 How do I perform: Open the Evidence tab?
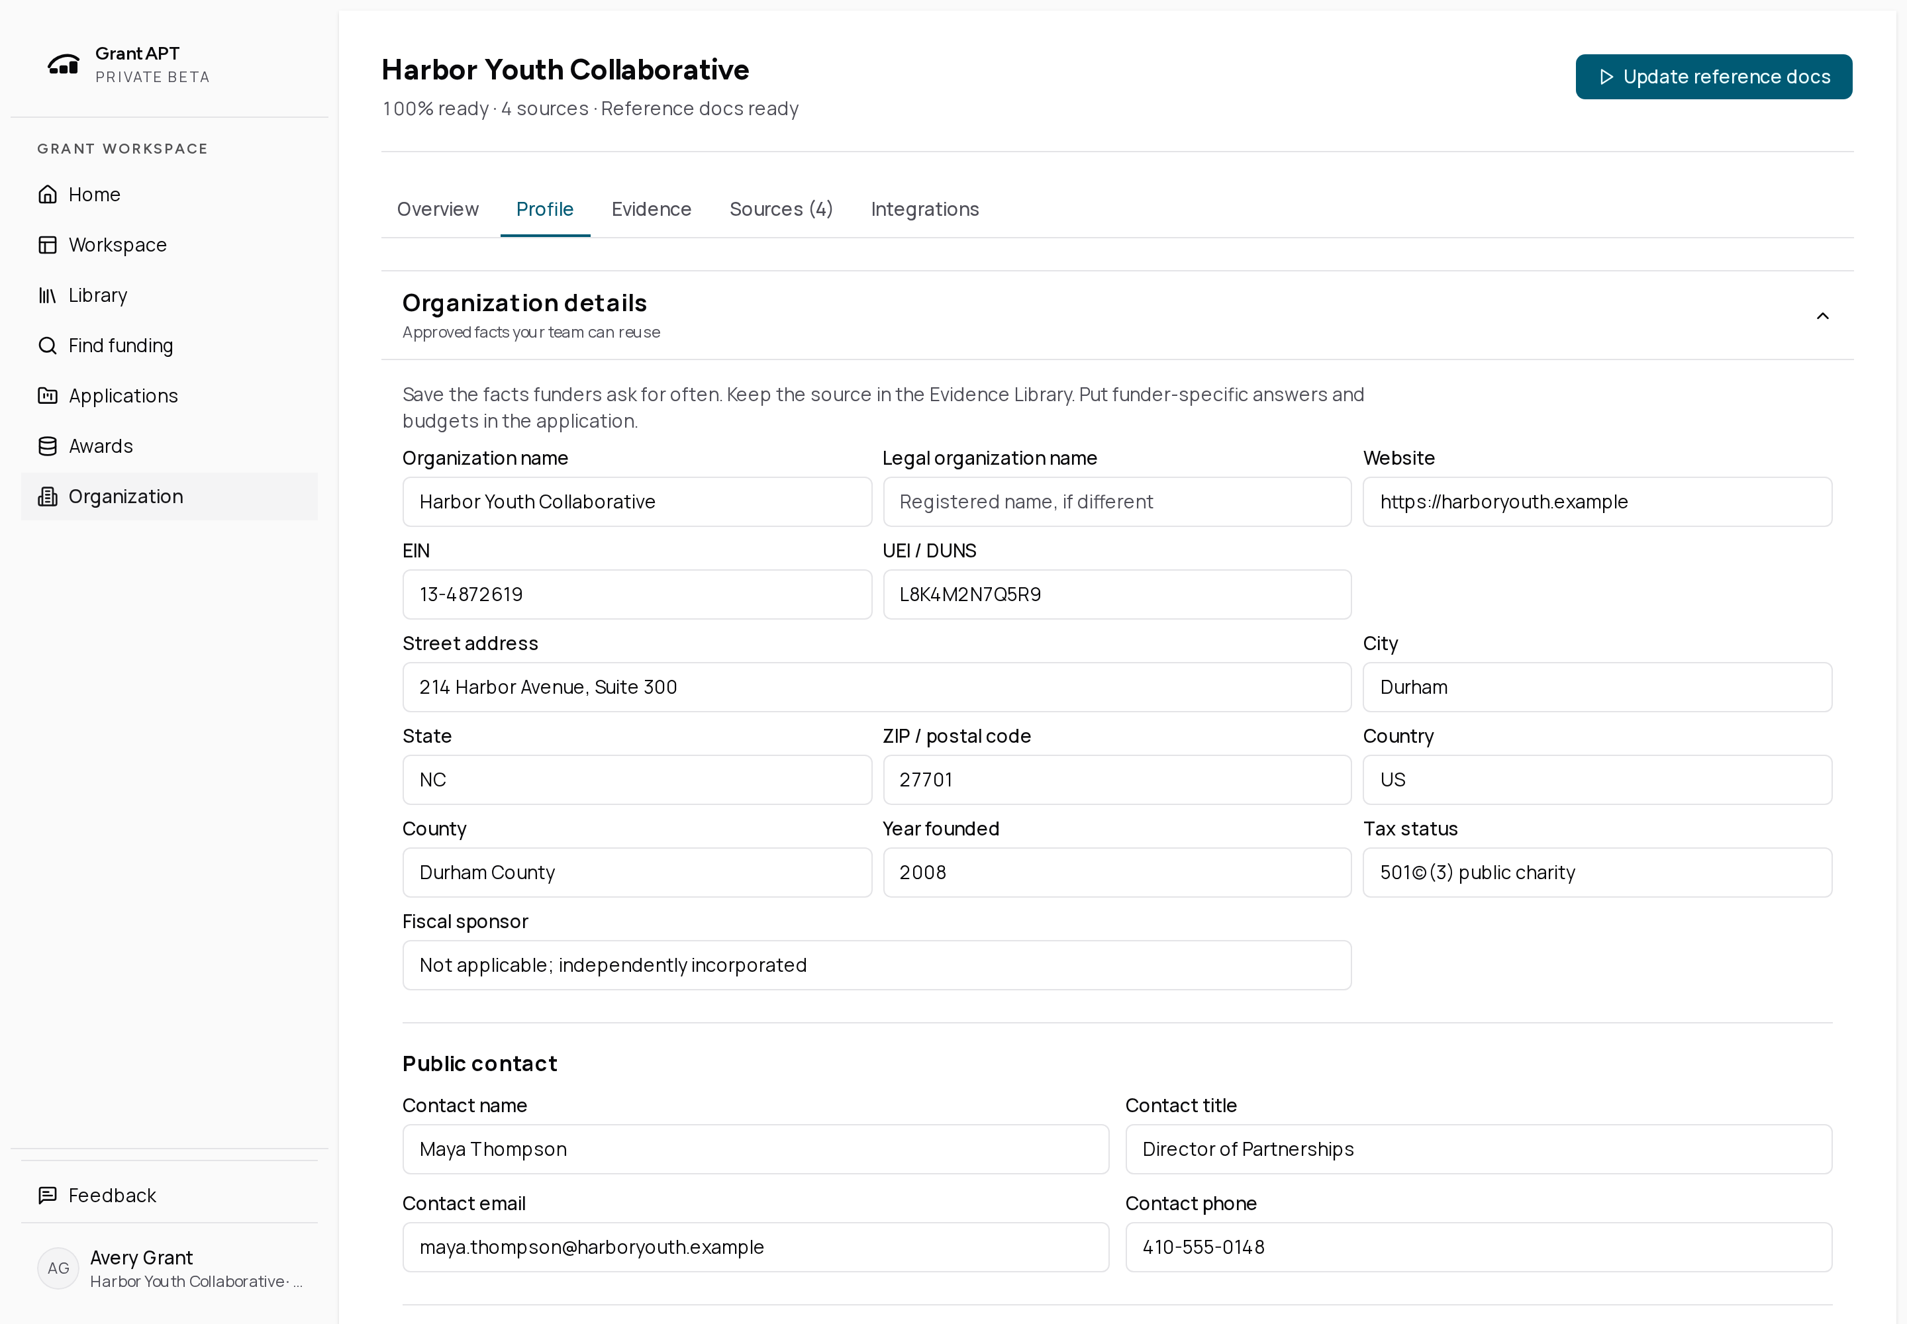(652, 209)
